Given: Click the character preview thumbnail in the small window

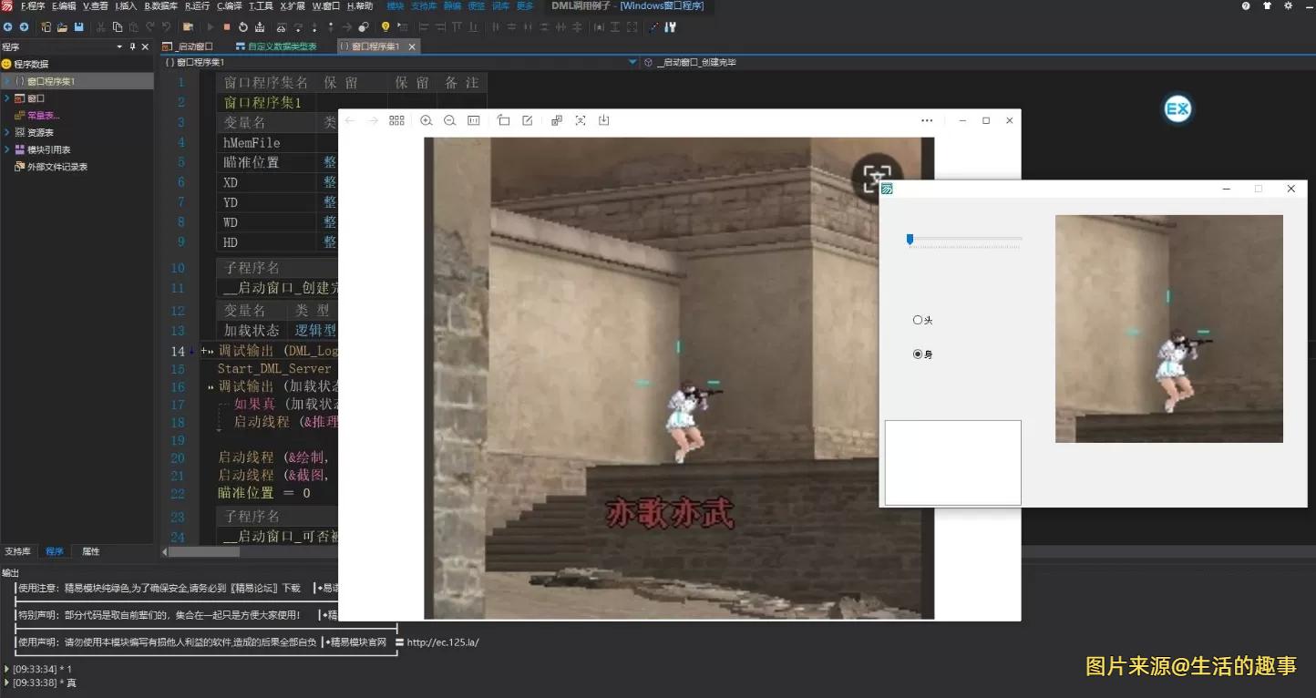Looking at the screenshot, I should [1169, 328].
